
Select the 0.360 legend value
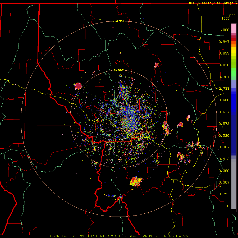(224, 171)
